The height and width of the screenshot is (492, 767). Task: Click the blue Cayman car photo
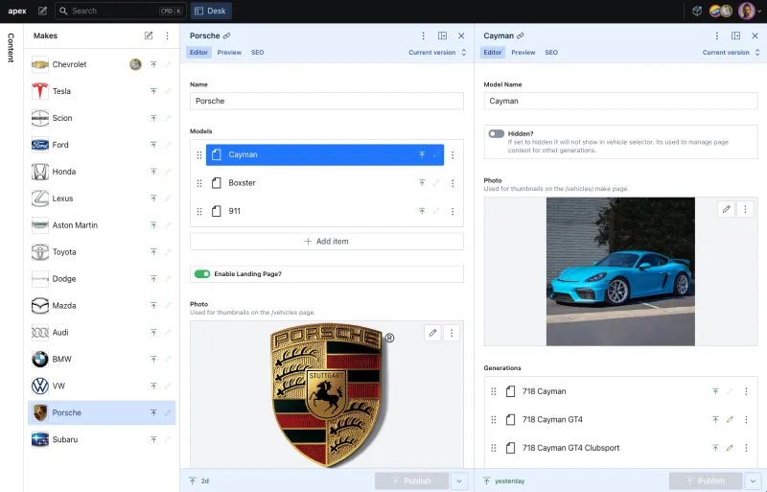620,271
